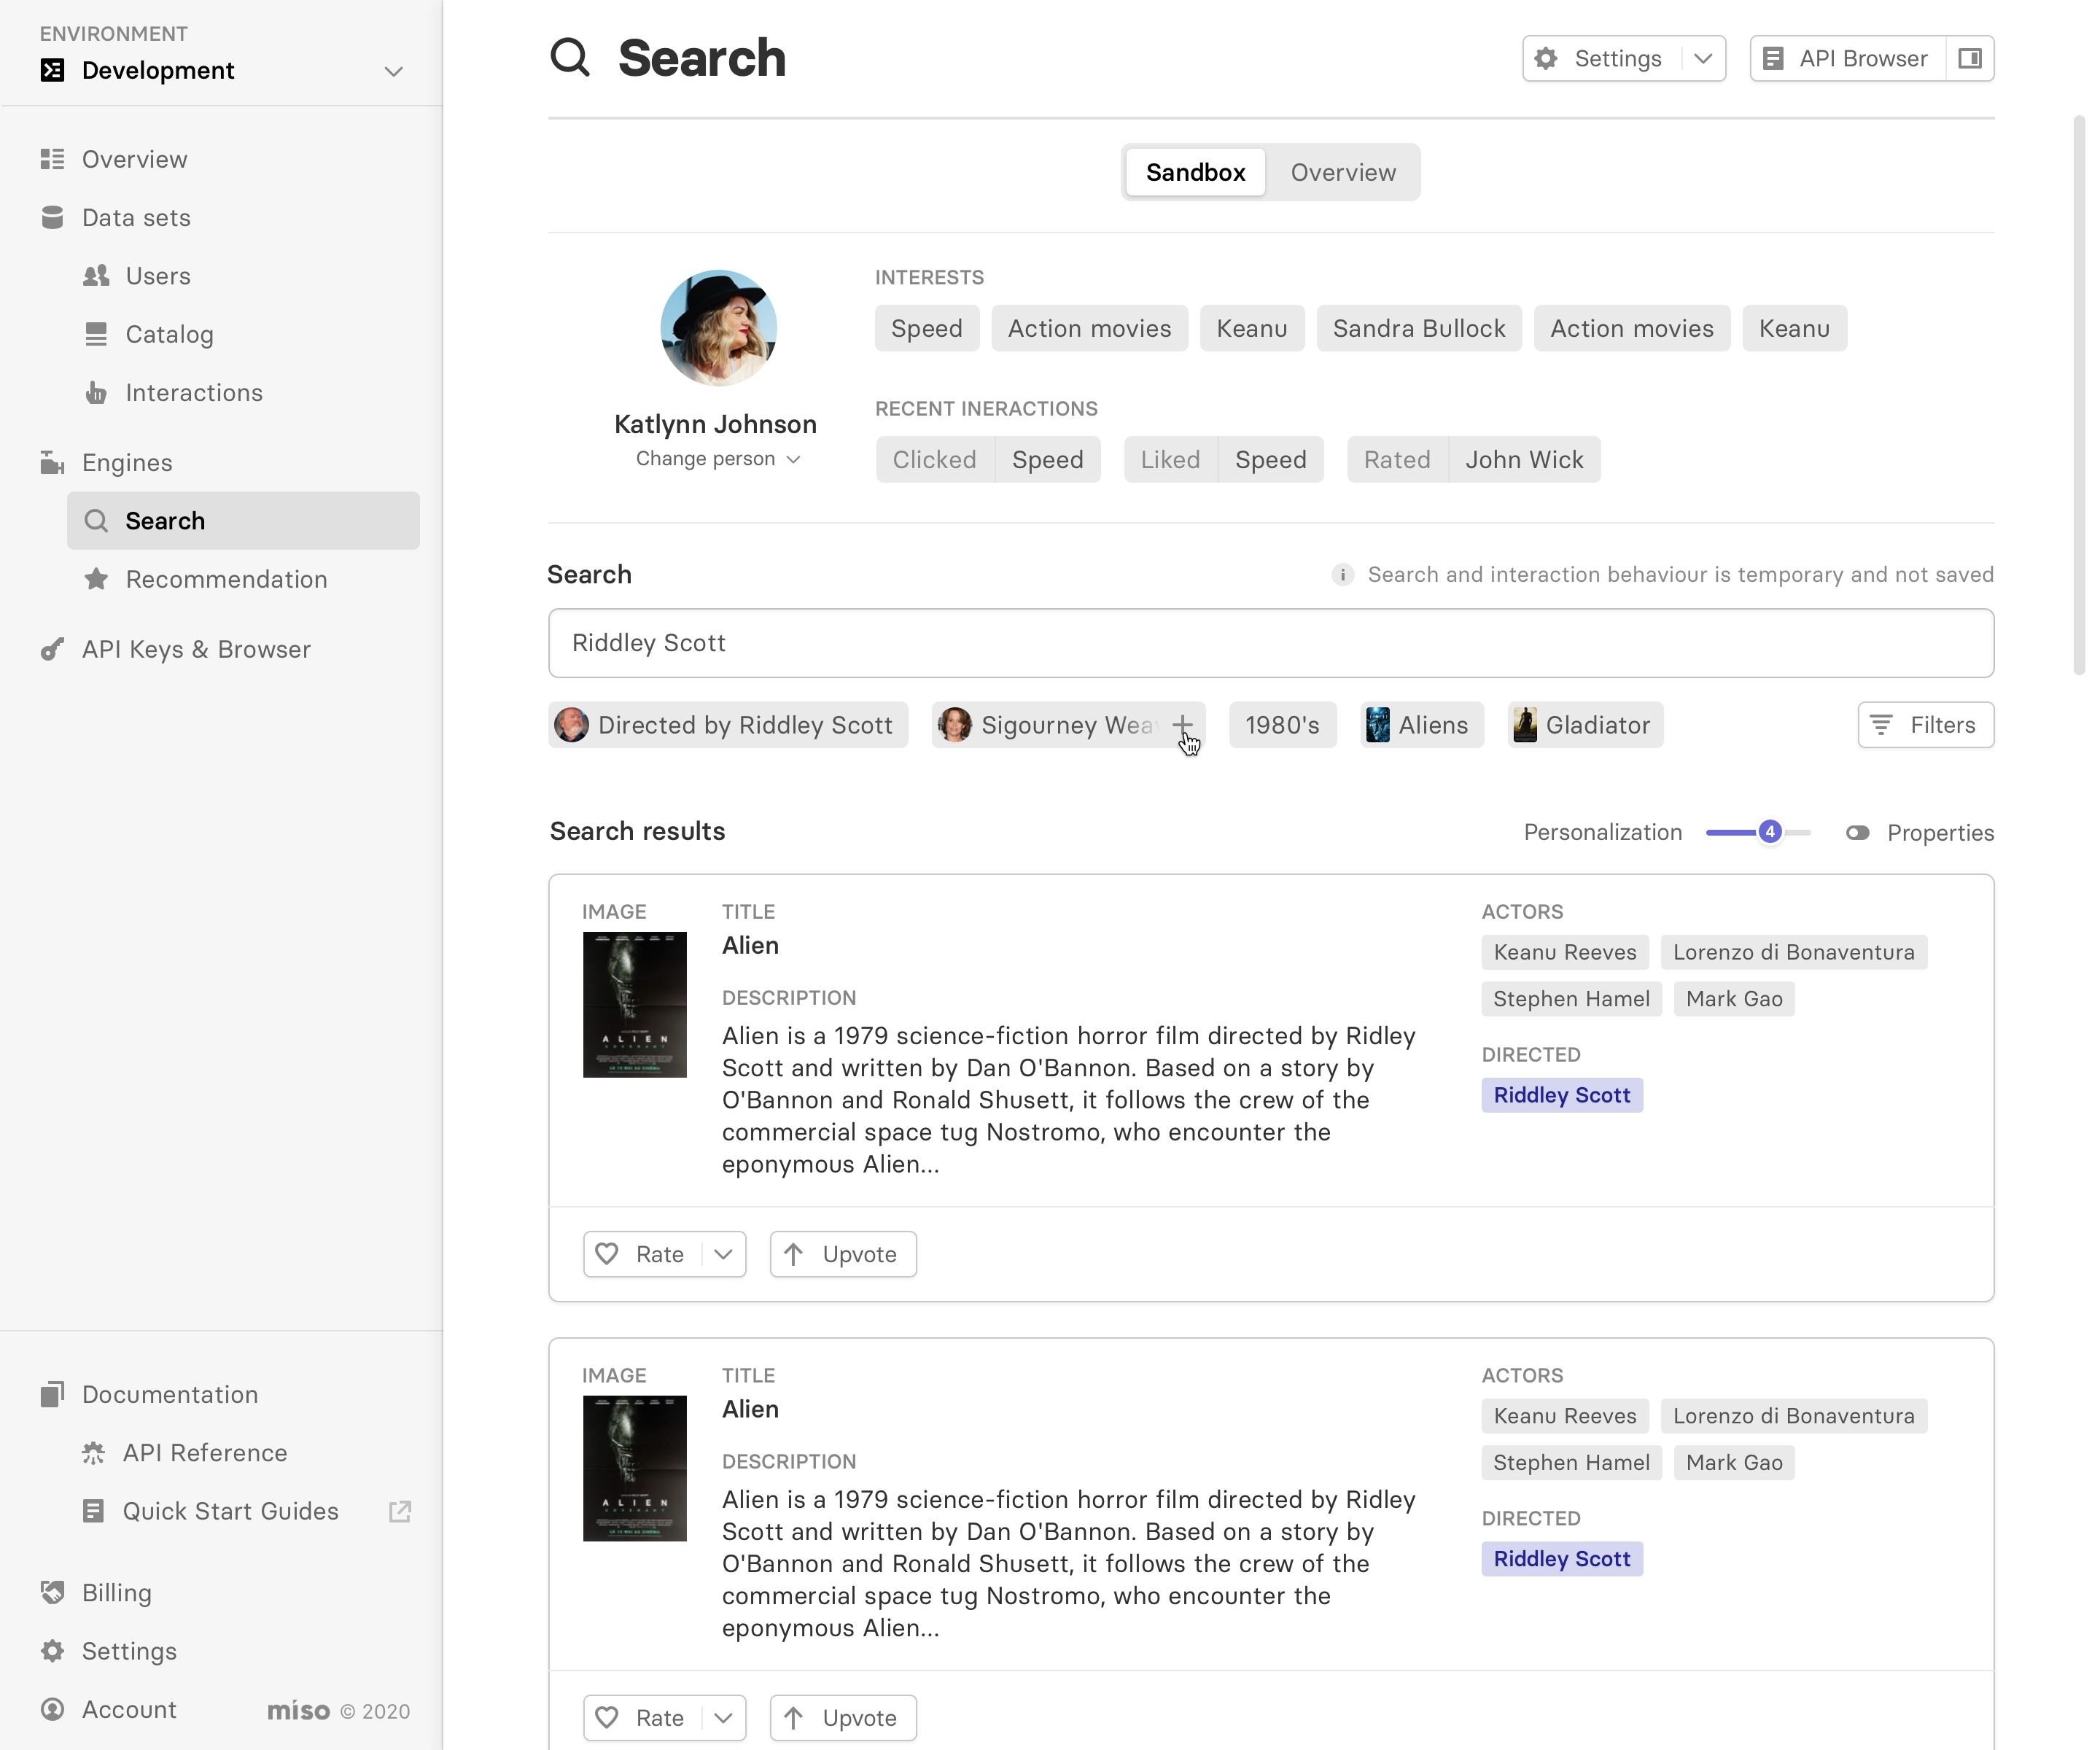The image size is (2100, 1750).
Task: Open API Keys & Browser key icon
Action: click(52, 649)
